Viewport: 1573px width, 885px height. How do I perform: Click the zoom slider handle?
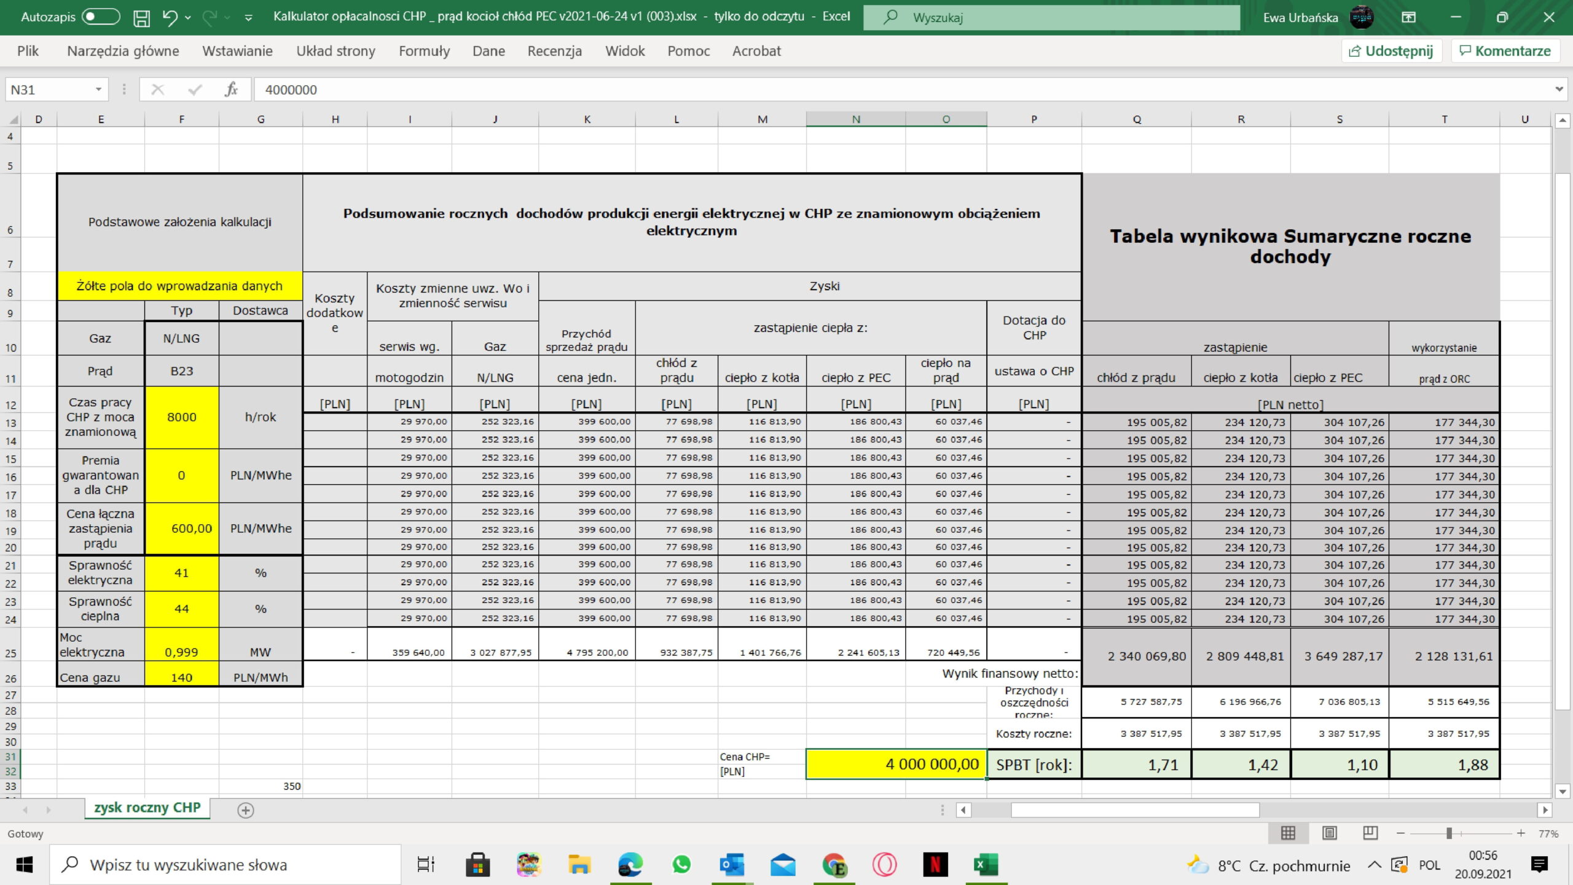pos(1449,833)
